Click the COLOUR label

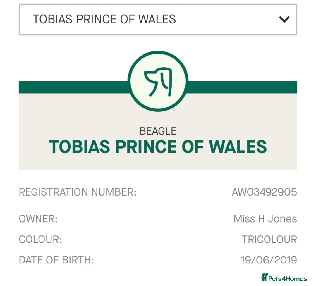[x=40, y=240]
